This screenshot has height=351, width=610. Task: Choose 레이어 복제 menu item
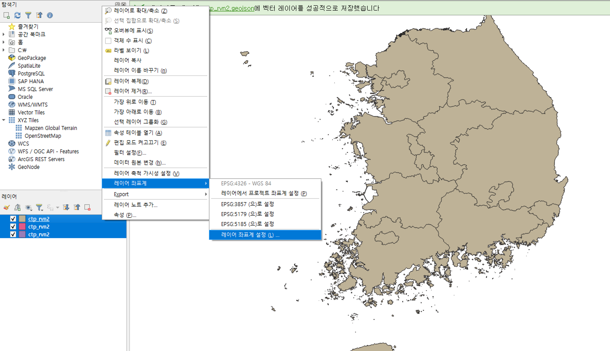pos(156,81)
